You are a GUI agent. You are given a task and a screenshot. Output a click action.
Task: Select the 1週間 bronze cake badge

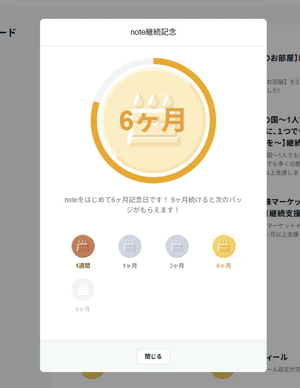tap(83, 246)
